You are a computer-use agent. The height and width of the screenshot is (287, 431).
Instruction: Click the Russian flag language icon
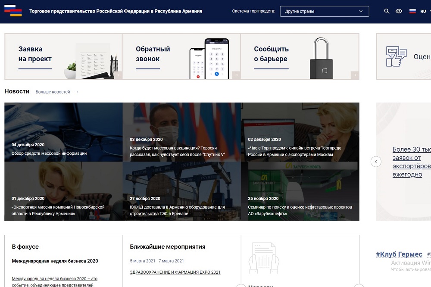[412, 11]
